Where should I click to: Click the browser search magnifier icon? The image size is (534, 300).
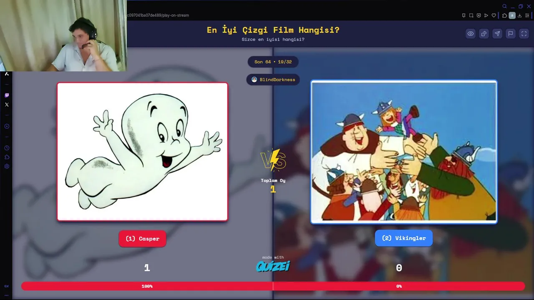pyautogui.click(x=504, y=6)
